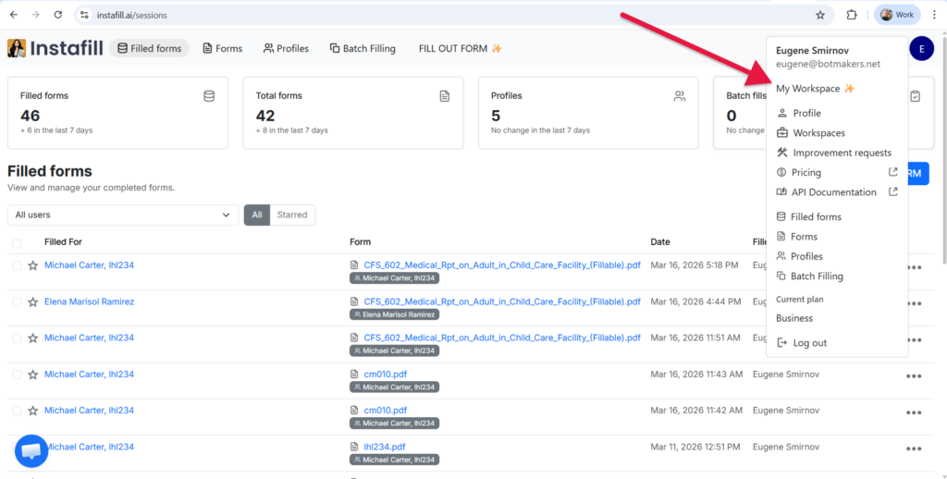Image resolution: width=947 pixels, height=479 pixels.
Task: Switch to the Starred filter tab
Action: pyautogui.click(x=291, y=215)
